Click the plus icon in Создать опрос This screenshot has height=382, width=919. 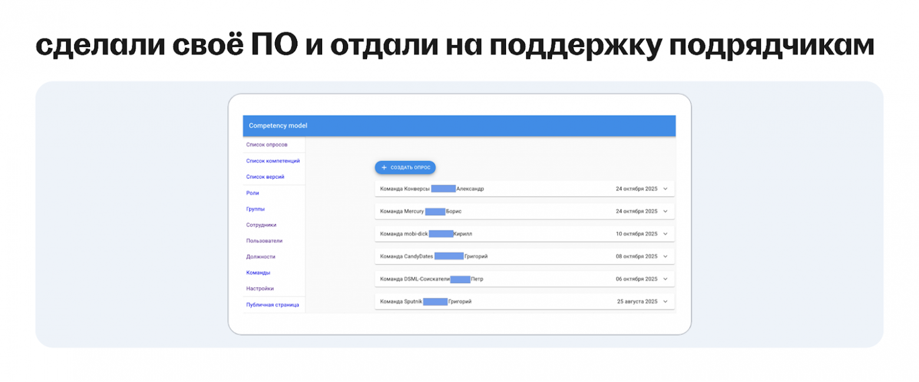click(384, 167)
